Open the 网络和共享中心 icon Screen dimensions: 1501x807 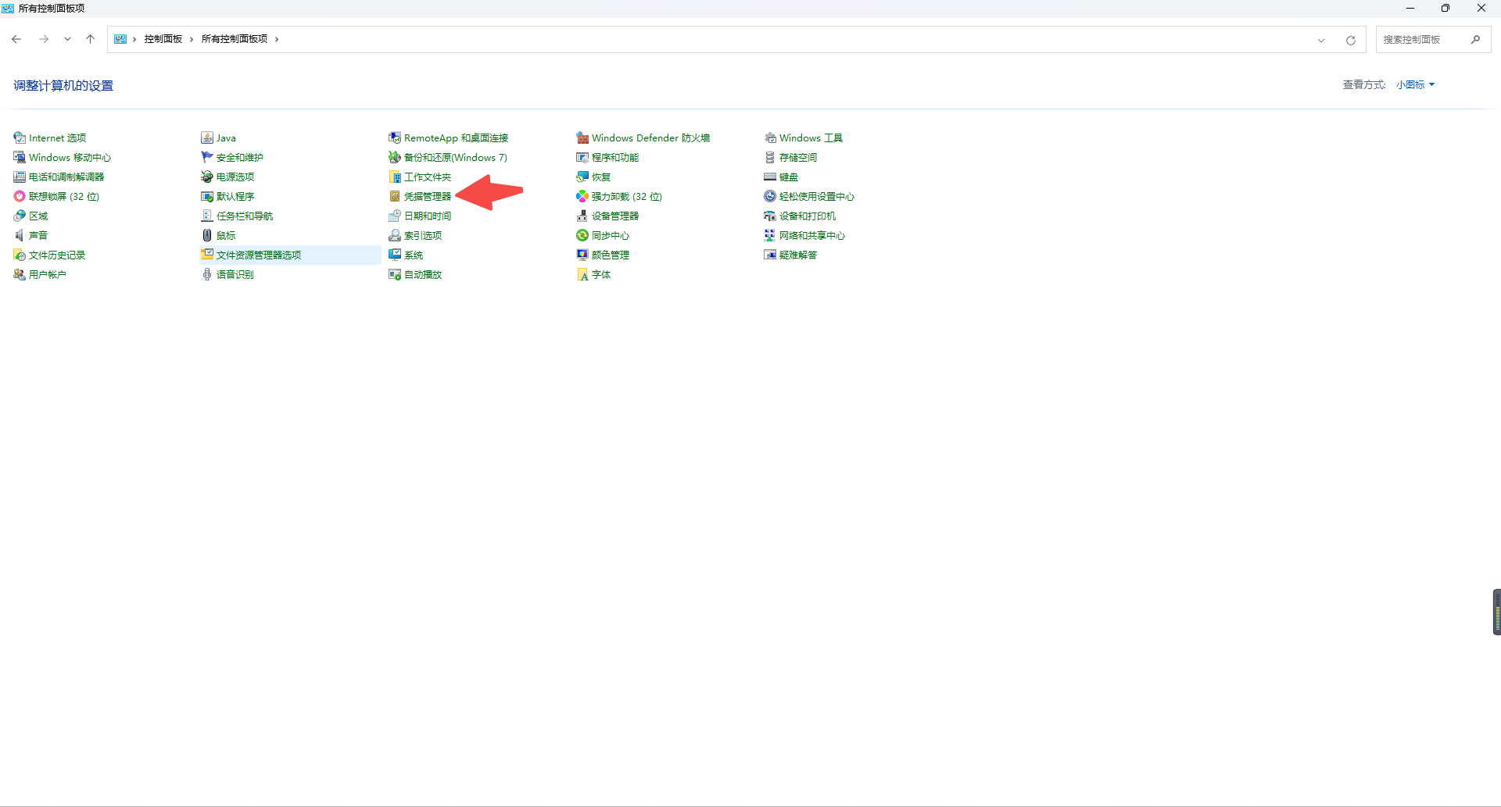(x=770, y=235)
